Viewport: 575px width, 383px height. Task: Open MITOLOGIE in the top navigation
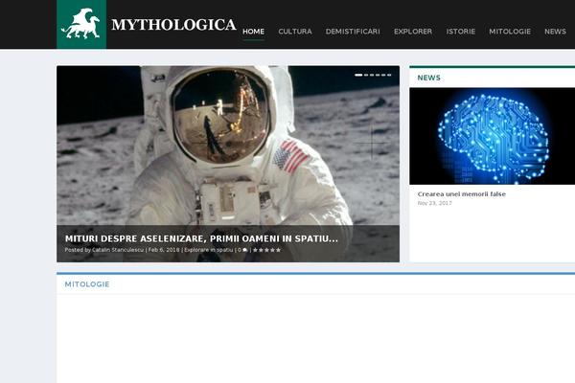tap(510, 32)
